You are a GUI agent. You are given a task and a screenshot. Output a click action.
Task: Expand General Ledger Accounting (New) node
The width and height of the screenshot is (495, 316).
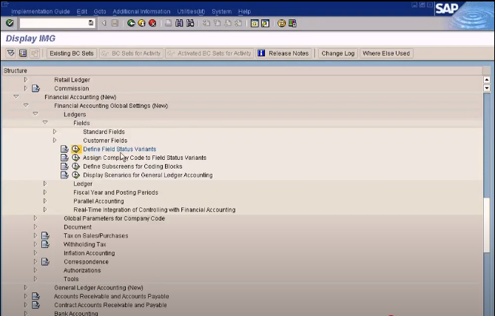(x=26, y=287)
